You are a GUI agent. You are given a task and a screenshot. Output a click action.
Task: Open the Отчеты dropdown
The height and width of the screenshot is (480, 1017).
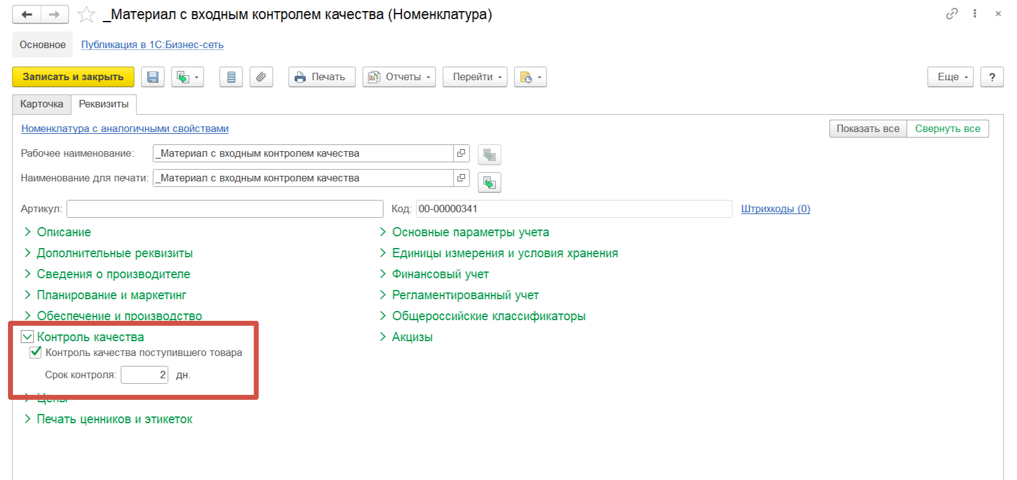tap(399, 77)
